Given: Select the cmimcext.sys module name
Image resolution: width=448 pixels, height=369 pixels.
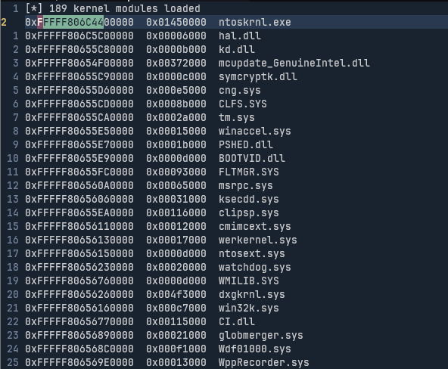Looking at the screenshot, I should pyautogui.click(x=255, y=226).
